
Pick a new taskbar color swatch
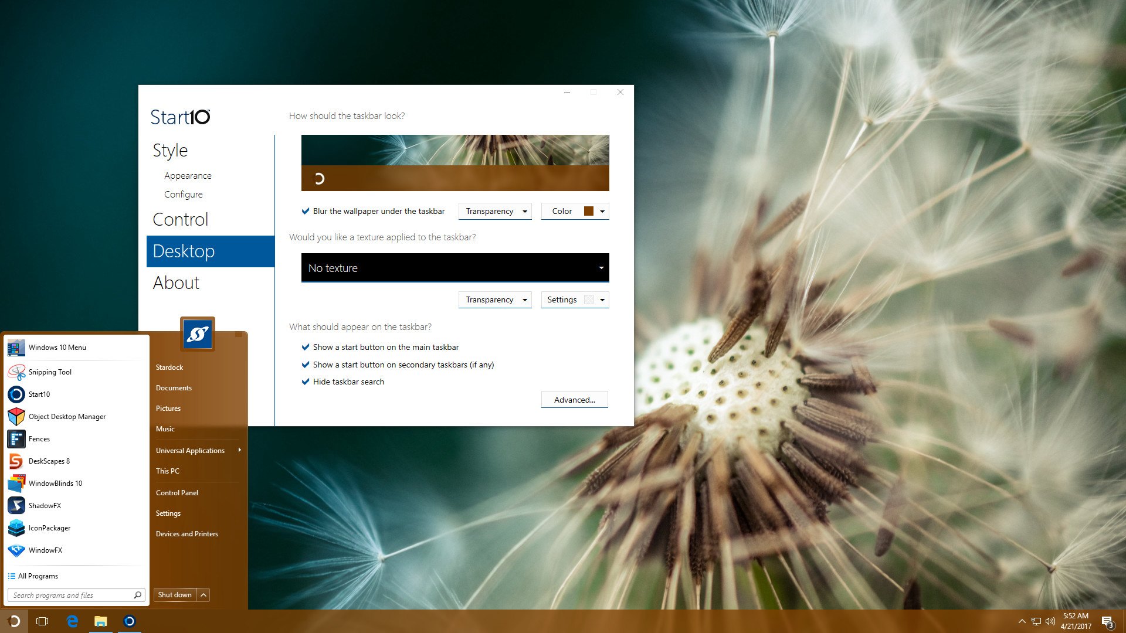click(x=588, y=211)
